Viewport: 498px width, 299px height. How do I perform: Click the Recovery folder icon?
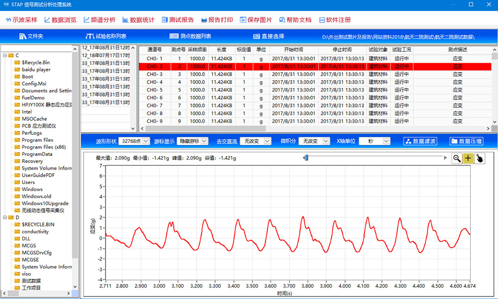click(x=17, y=161)
